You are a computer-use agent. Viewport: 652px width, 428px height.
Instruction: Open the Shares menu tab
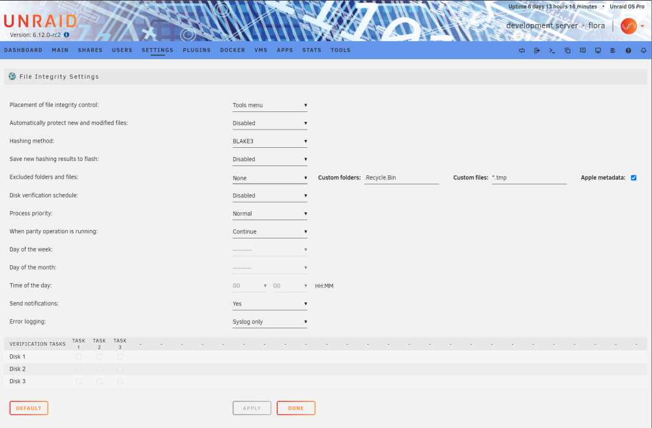click(90, 50)
